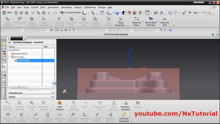Viewport: 220px width, 124px height.
Task: Click Show 2D IPWs
Action: (x=136, y=21)
